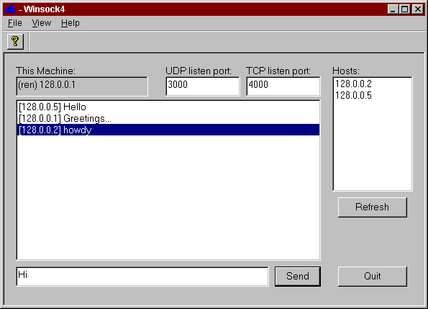This screenshot has height=309, width=428.
Task: Close the Winsock4 window
Action: (418, 9)
